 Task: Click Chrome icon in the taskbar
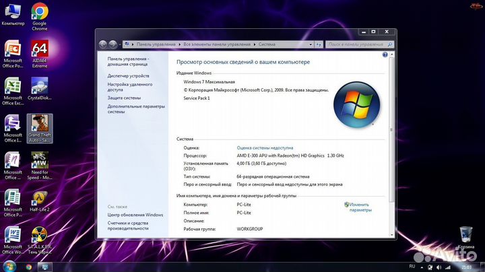point(29,267)
